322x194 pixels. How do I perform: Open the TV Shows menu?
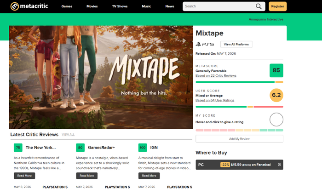(120, 6)
